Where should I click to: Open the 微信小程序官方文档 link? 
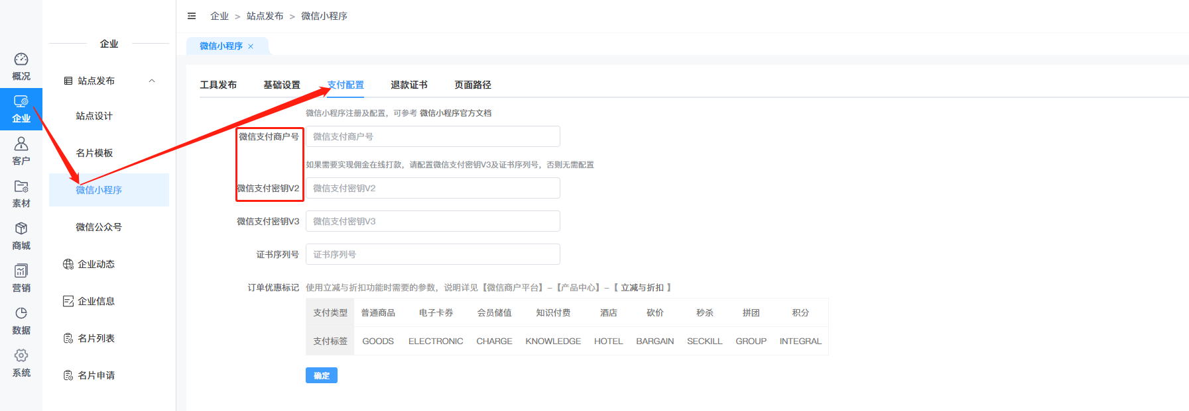[x=456, y=113]
